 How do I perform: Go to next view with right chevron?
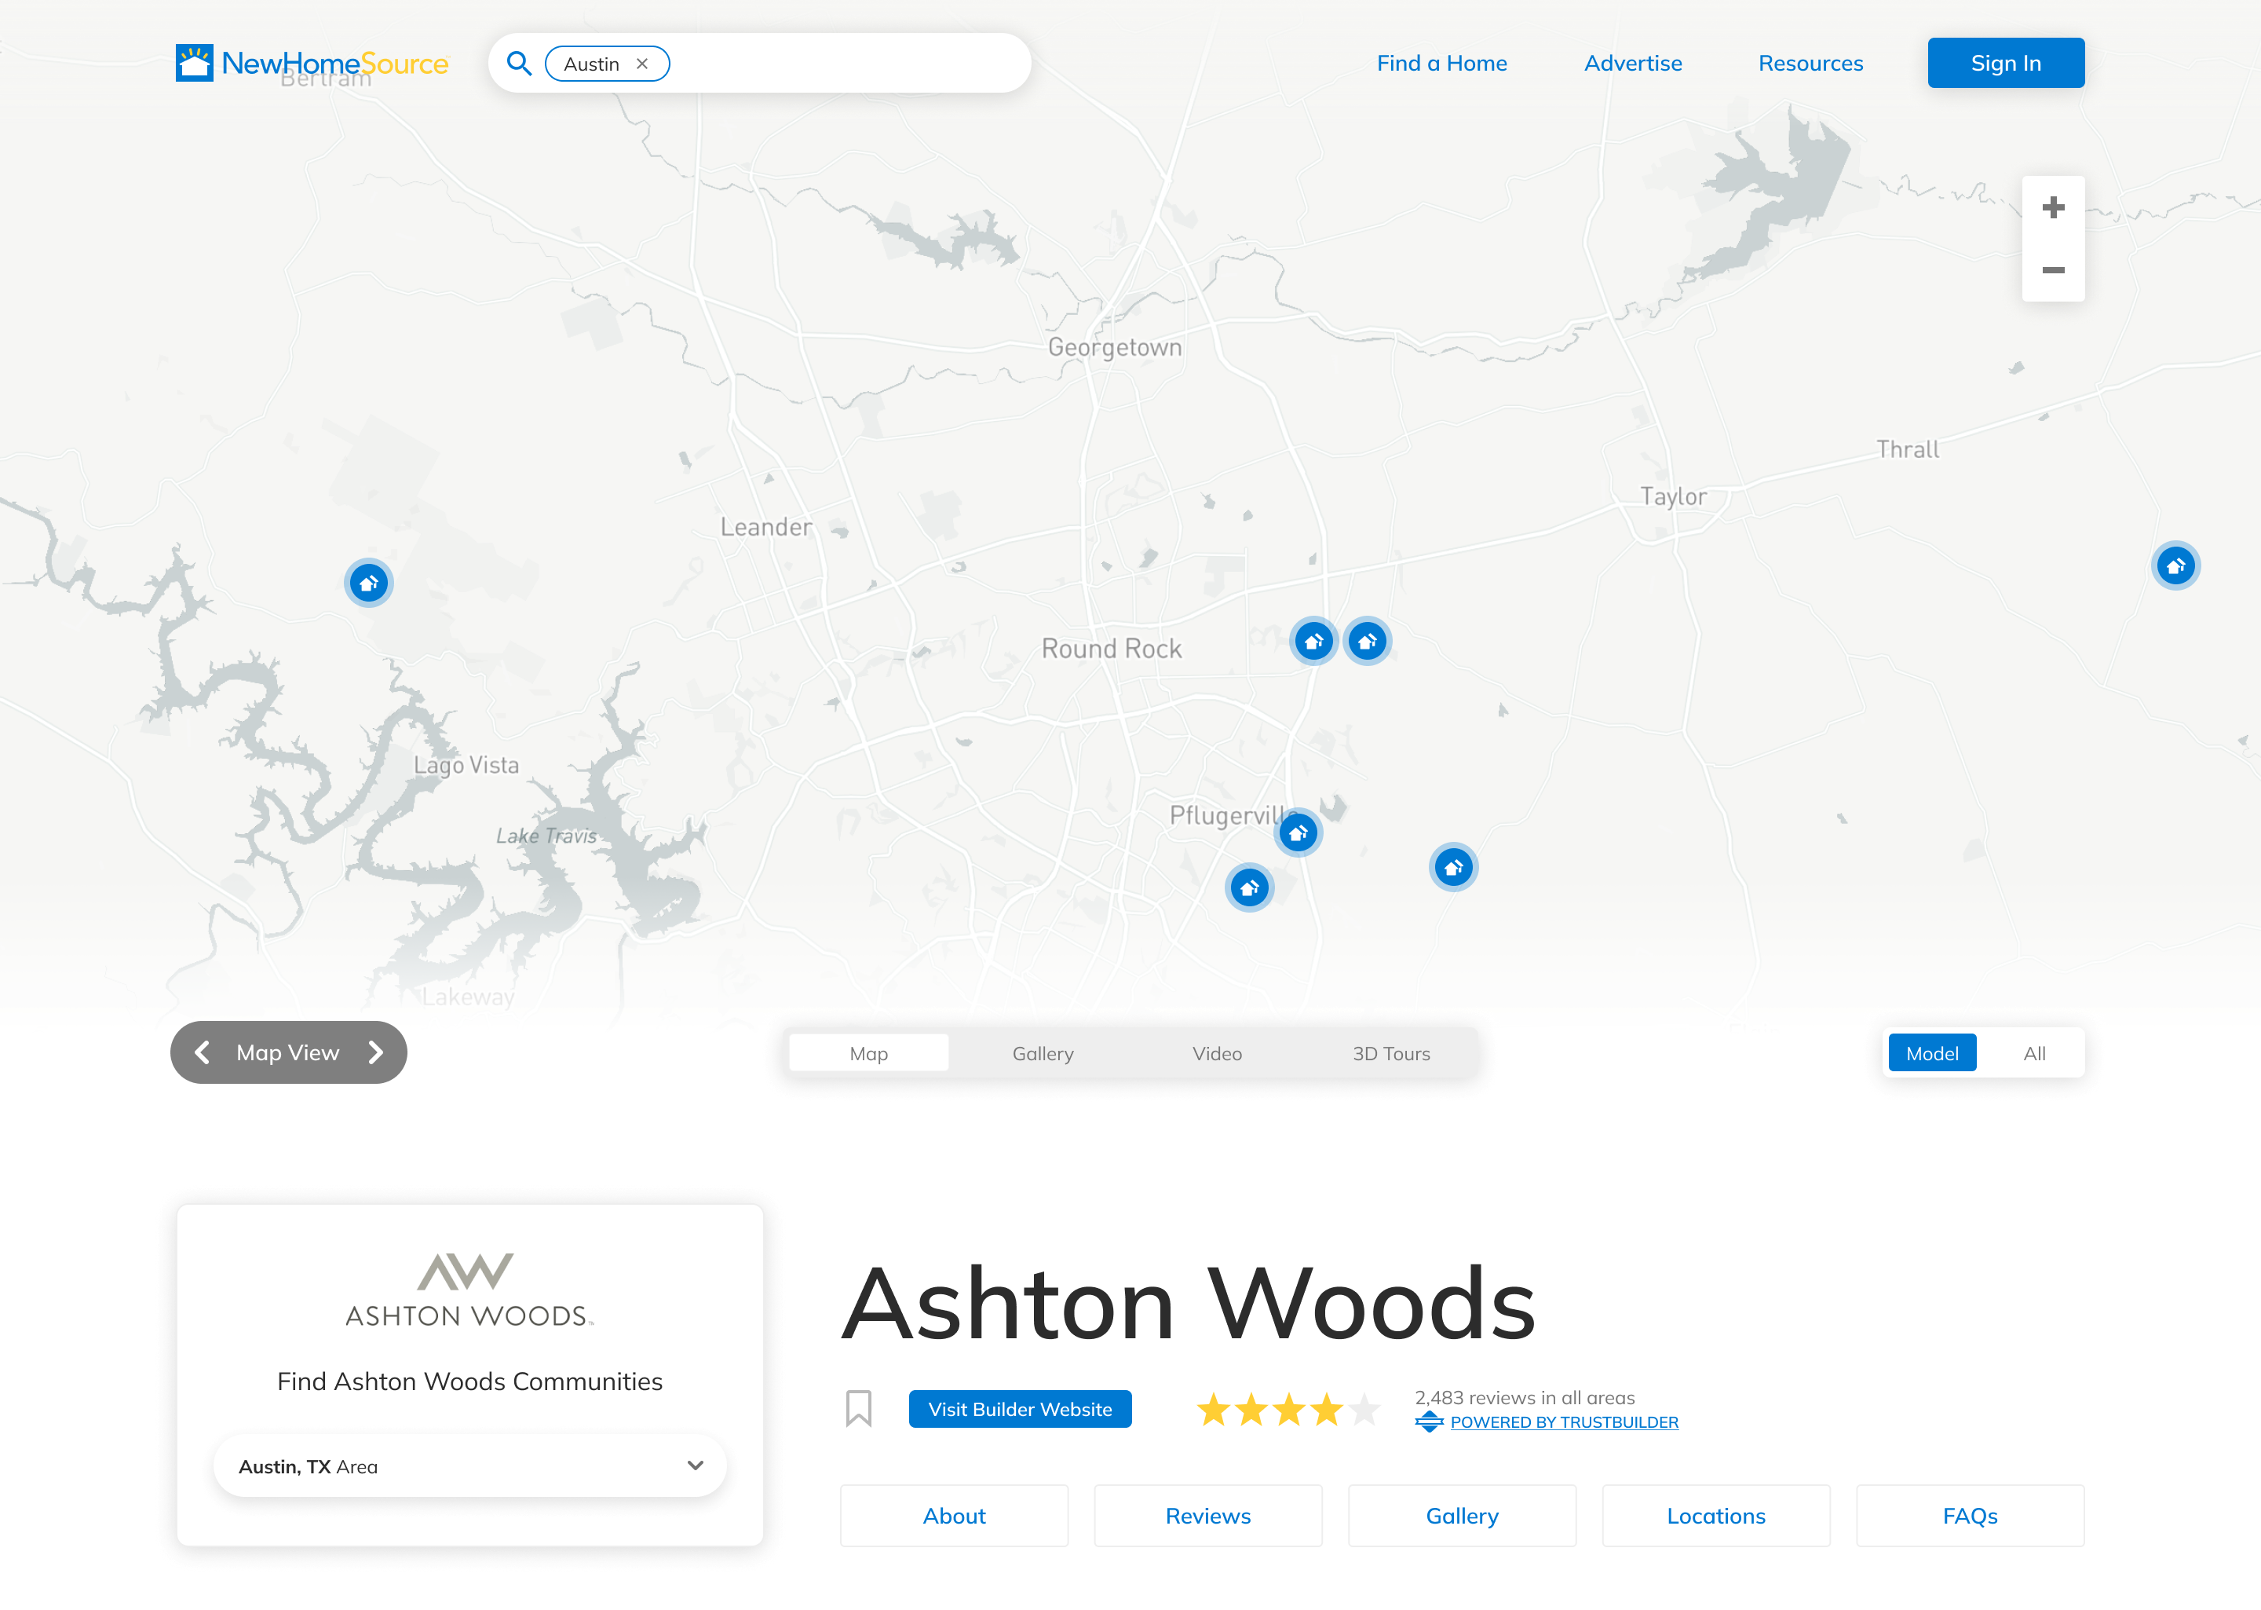375,1052
